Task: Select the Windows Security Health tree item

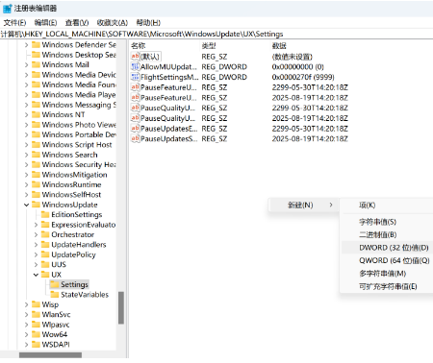Action: pos(79,164)
